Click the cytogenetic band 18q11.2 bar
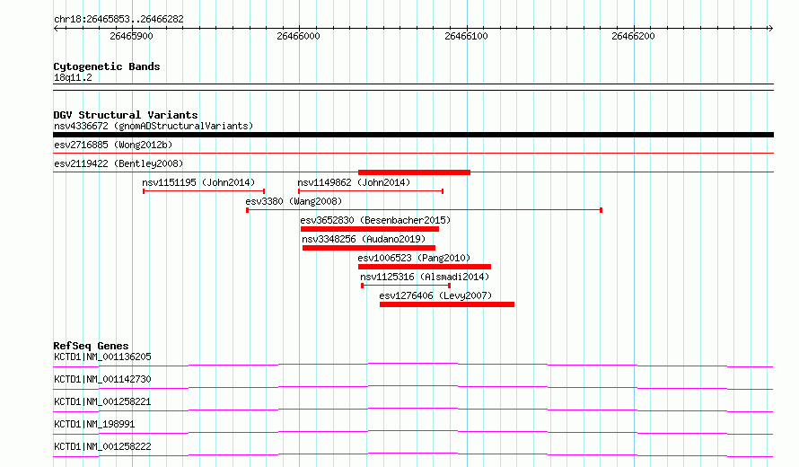The width and height of the screenshot is (799, 467). [x=413, y=87]
